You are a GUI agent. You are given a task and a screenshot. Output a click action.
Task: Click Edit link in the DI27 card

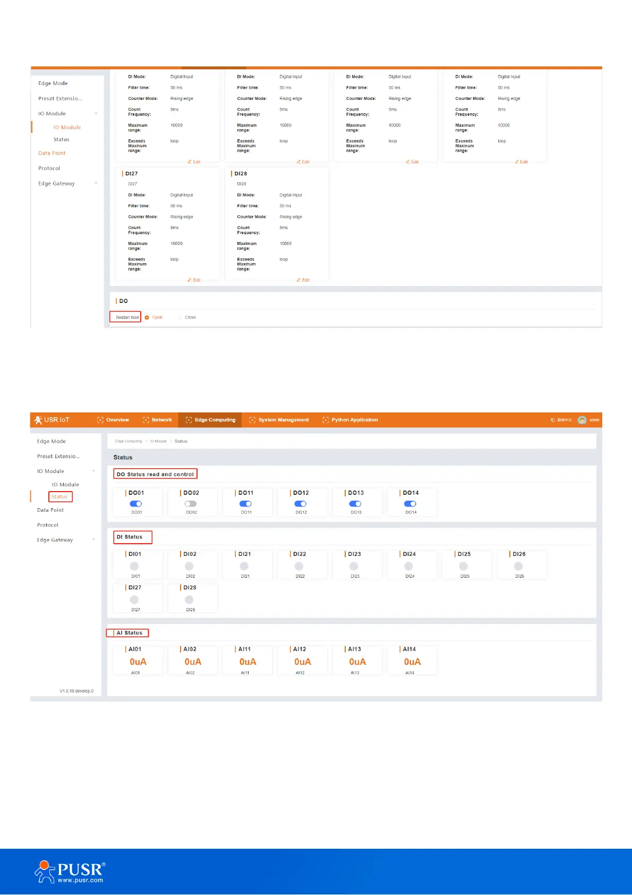194,280
